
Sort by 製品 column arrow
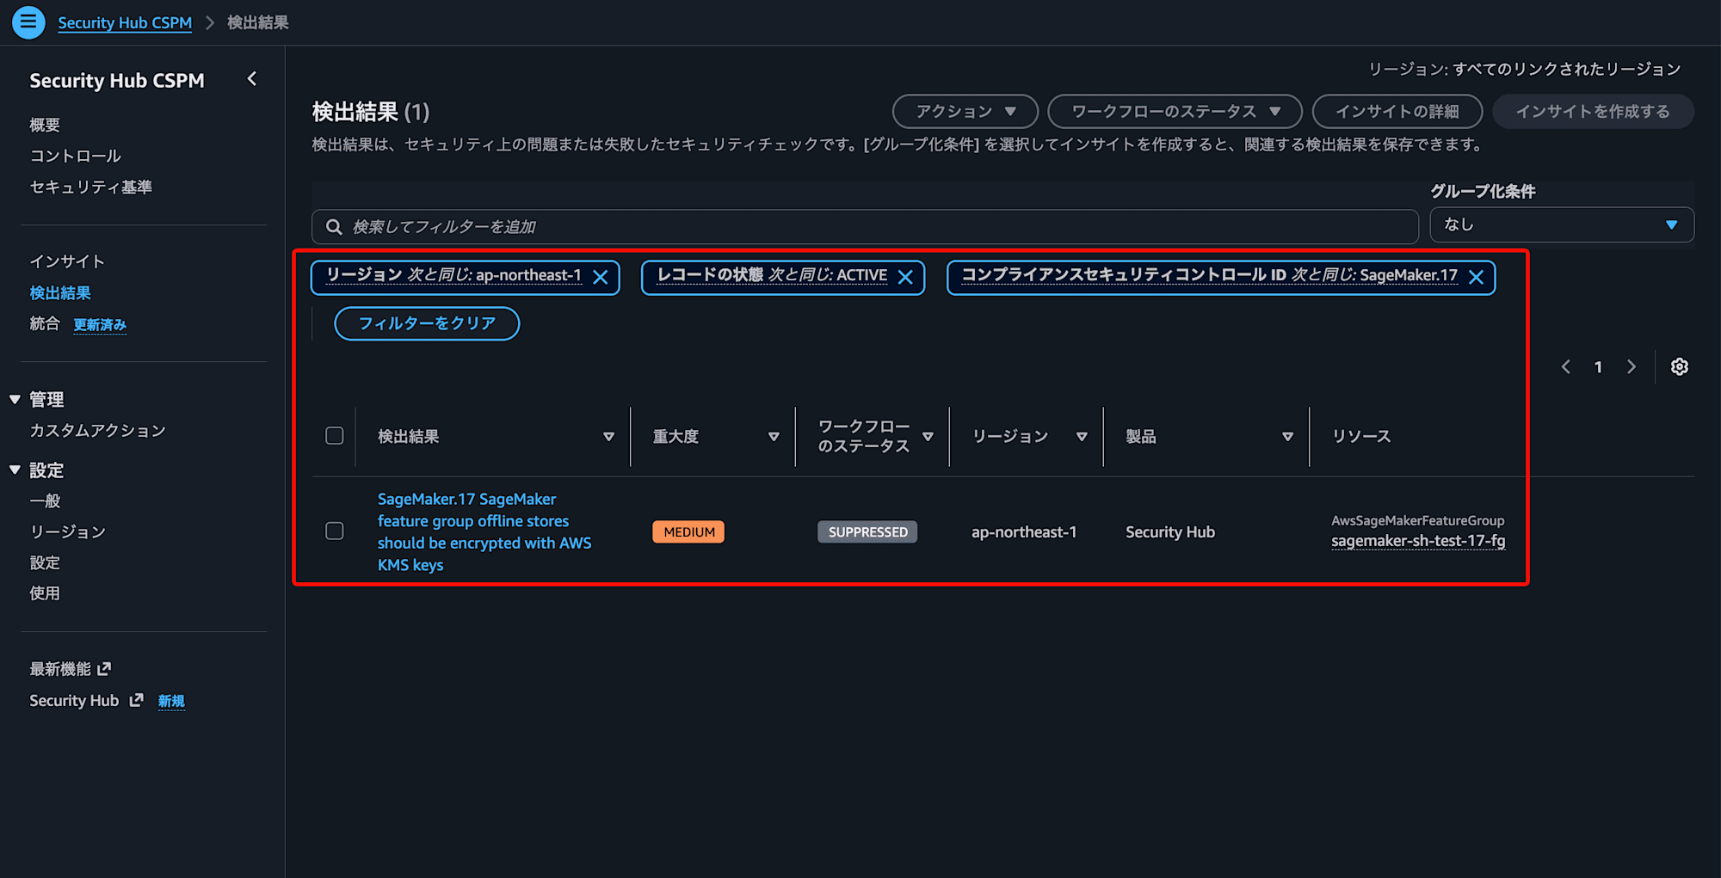point(1287,437)
